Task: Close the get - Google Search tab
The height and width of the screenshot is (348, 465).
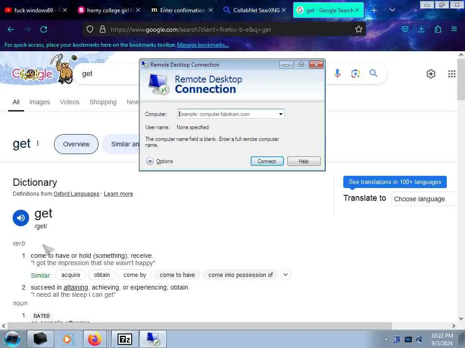Action: click(x=357, y=10)
